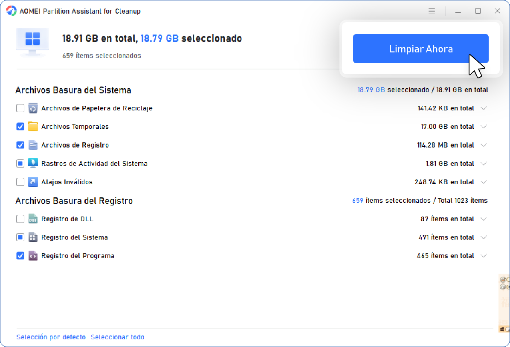510x347 pixels.
Task: Click the Archivos de Registro label
Action: point(75,145)
